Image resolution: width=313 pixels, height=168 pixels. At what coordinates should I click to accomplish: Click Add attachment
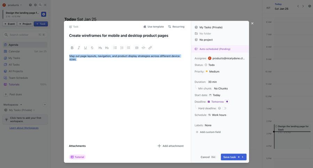click(x=171, y=146)
